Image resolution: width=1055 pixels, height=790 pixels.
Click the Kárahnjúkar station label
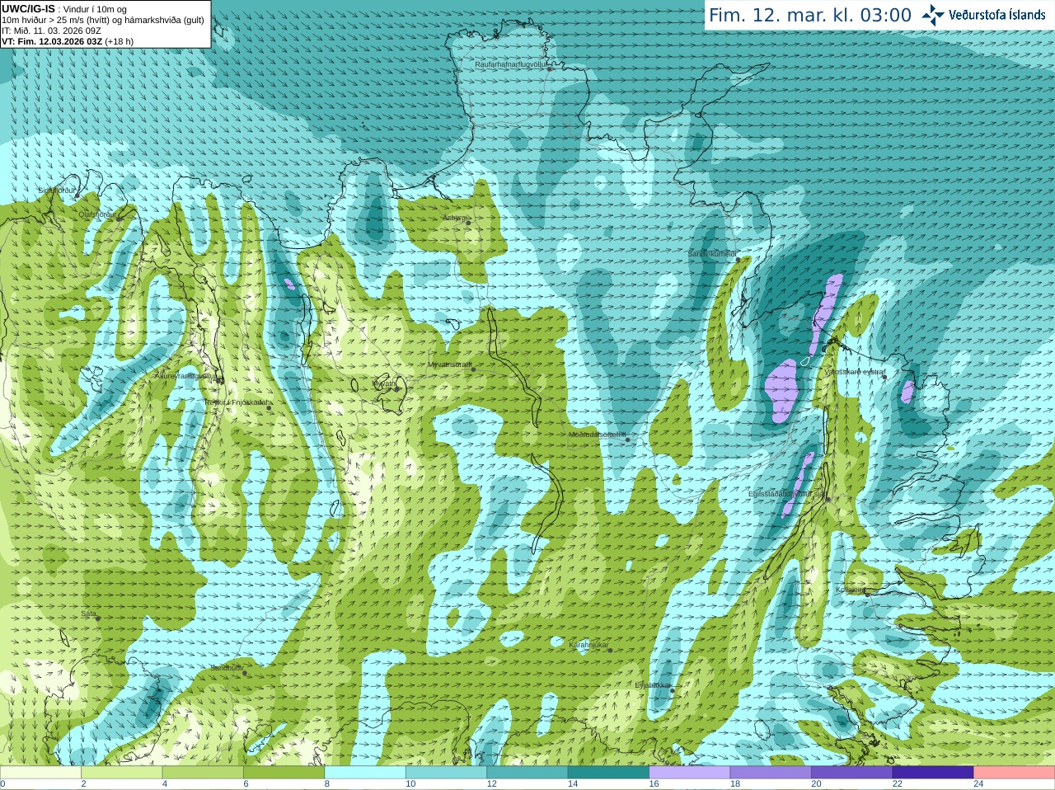click(588, 645)
